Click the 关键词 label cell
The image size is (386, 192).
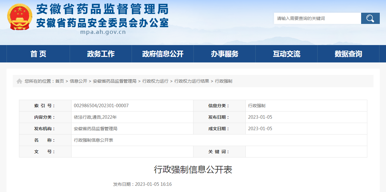[x=219, y=152]
